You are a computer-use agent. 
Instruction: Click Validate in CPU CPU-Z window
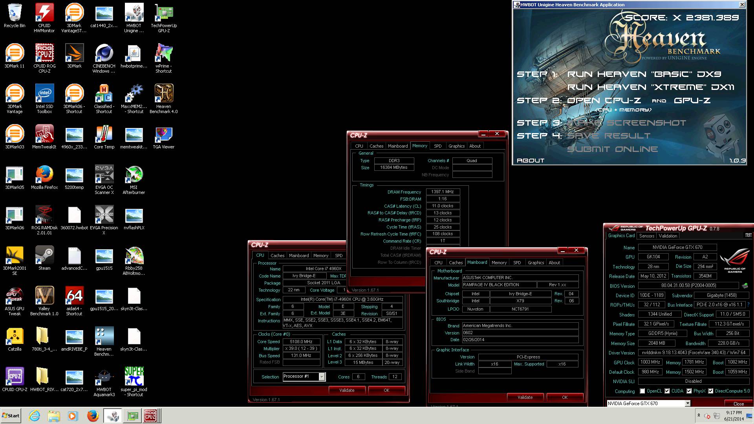tap(347, 390)
